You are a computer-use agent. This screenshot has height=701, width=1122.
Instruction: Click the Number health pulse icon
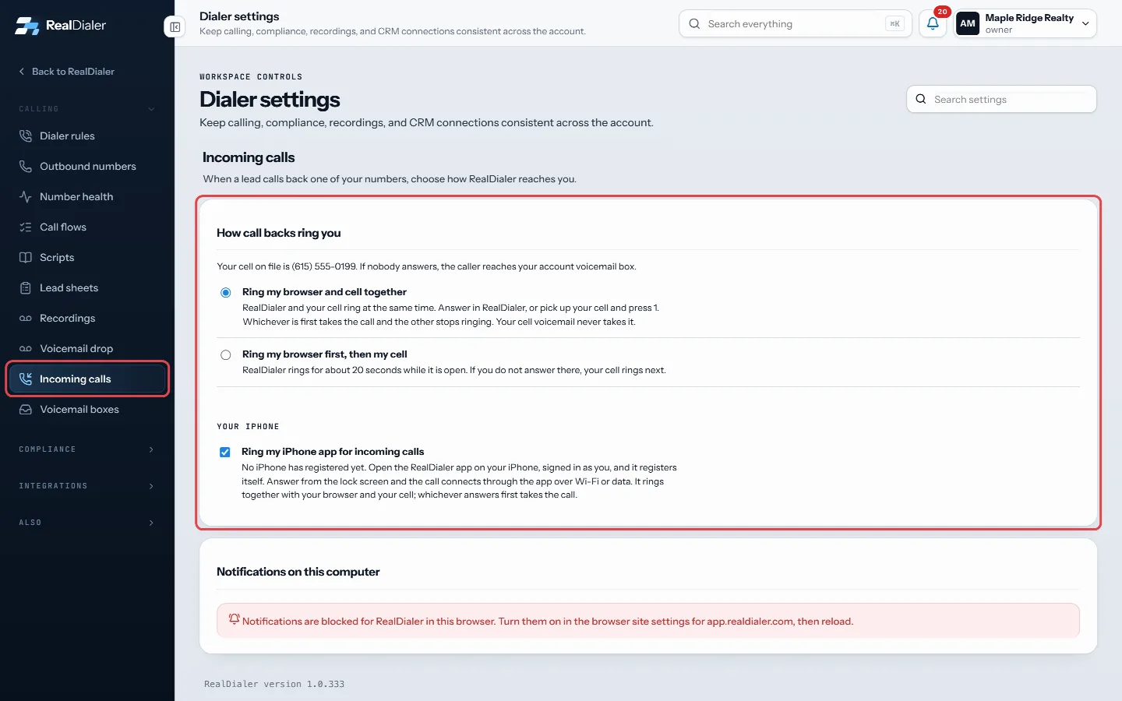(x=26, y=196)
